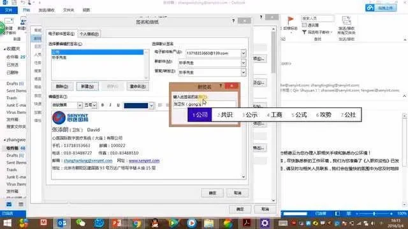408x229 pixels.
Task: Select candidate 2 共识 in IME bar
Action: (225, 114)
